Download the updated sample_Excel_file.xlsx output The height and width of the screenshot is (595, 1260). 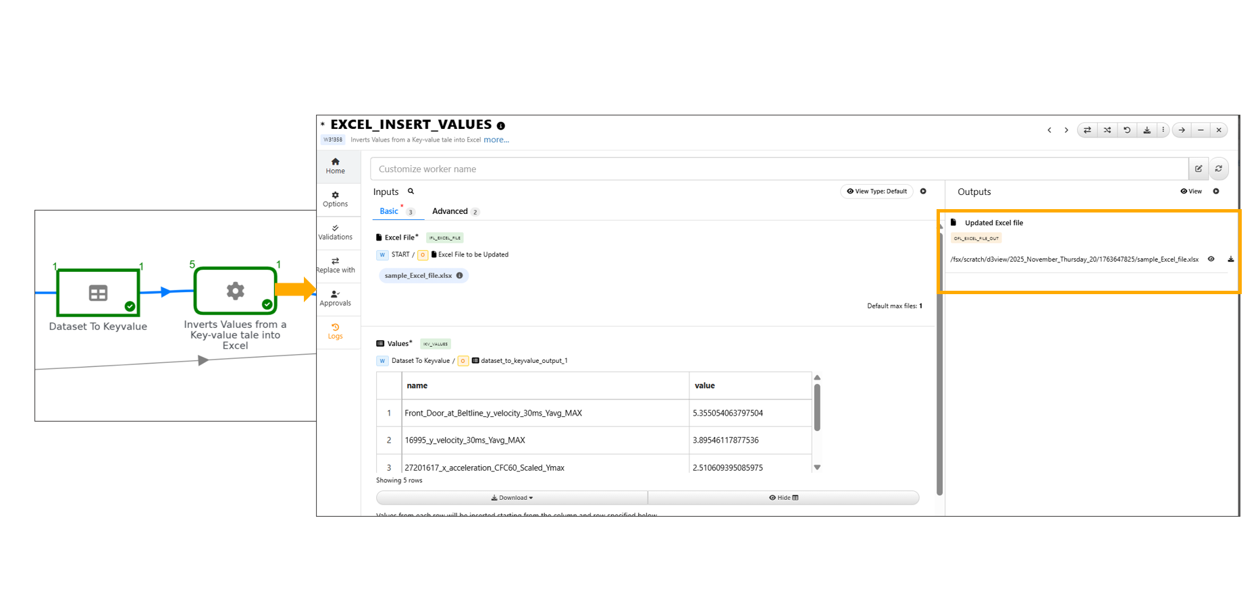tap(1231, 259)
